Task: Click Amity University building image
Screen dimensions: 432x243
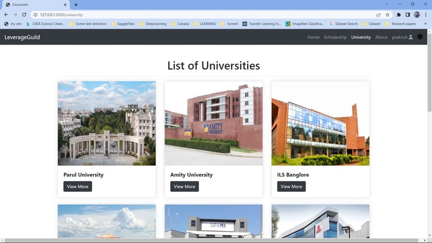Action: 213,123
